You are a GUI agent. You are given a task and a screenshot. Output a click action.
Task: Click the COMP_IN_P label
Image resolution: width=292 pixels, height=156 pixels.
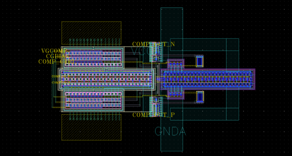[61, 76]
